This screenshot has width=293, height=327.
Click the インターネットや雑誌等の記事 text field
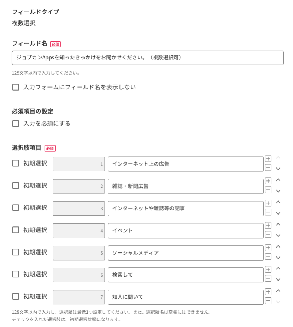pyautogui.click(x=185, y=209)
